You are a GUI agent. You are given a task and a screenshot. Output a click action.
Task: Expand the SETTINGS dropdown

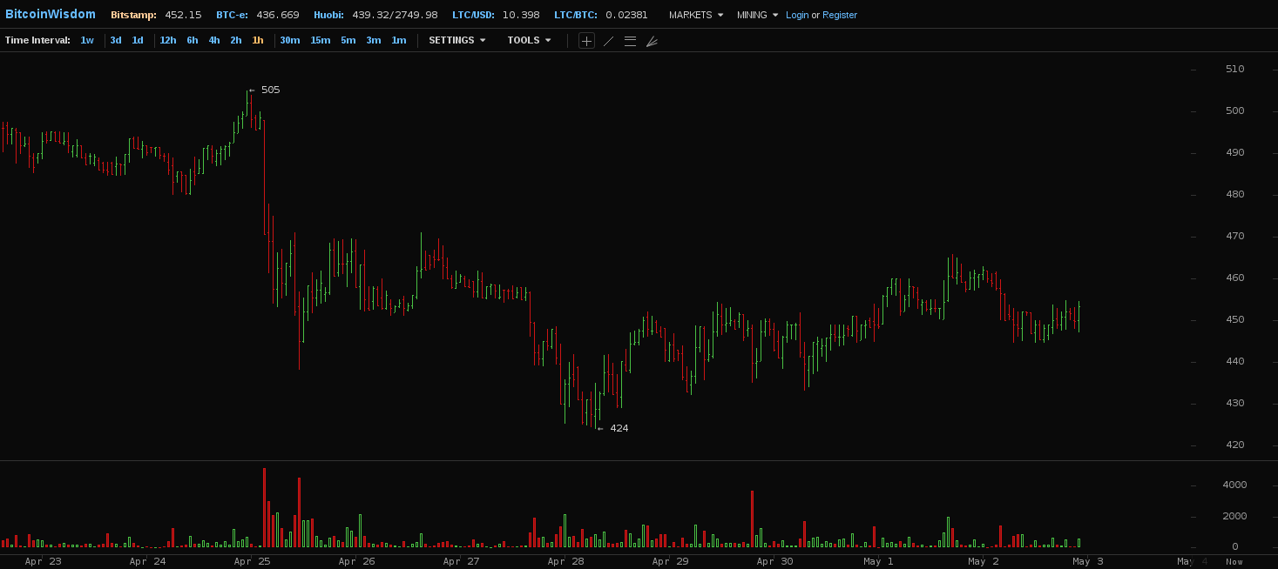(456, 40)
